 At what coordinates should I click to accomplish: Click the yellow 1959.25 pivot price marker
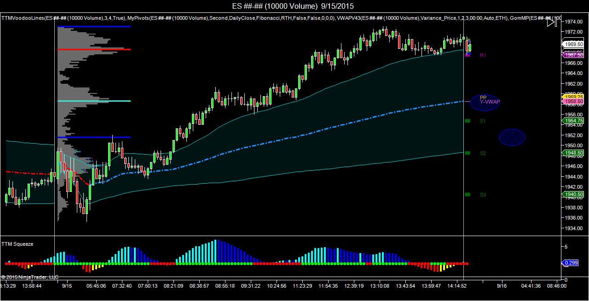[x=572, y=97]
